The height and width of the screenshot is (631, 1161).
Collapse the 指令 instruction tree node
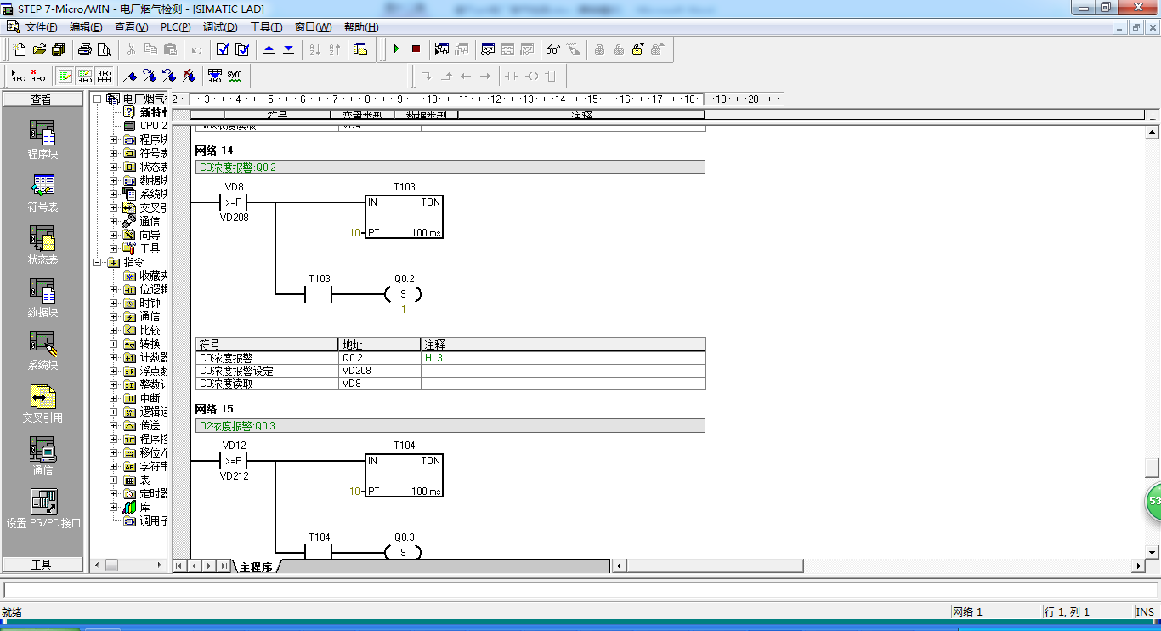98,262
